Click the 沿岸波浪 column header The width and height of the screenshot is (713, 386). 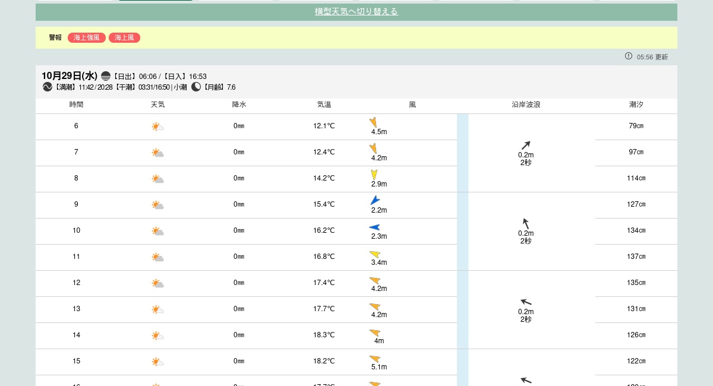(x=526, y=105)
